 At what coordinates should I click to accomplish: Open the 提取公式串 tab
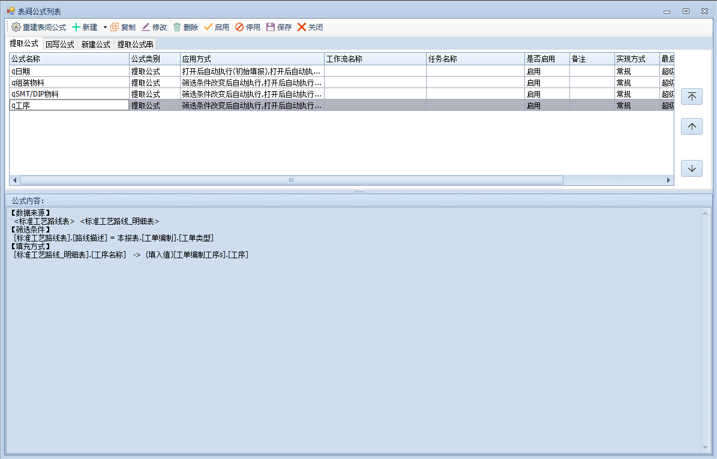coord(135,44)
